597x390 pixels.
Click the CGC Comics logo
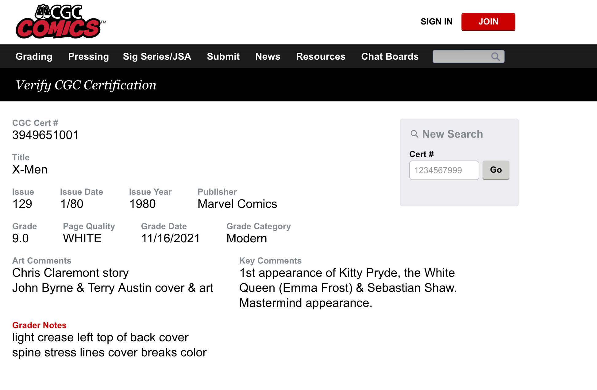coord(60,21)
